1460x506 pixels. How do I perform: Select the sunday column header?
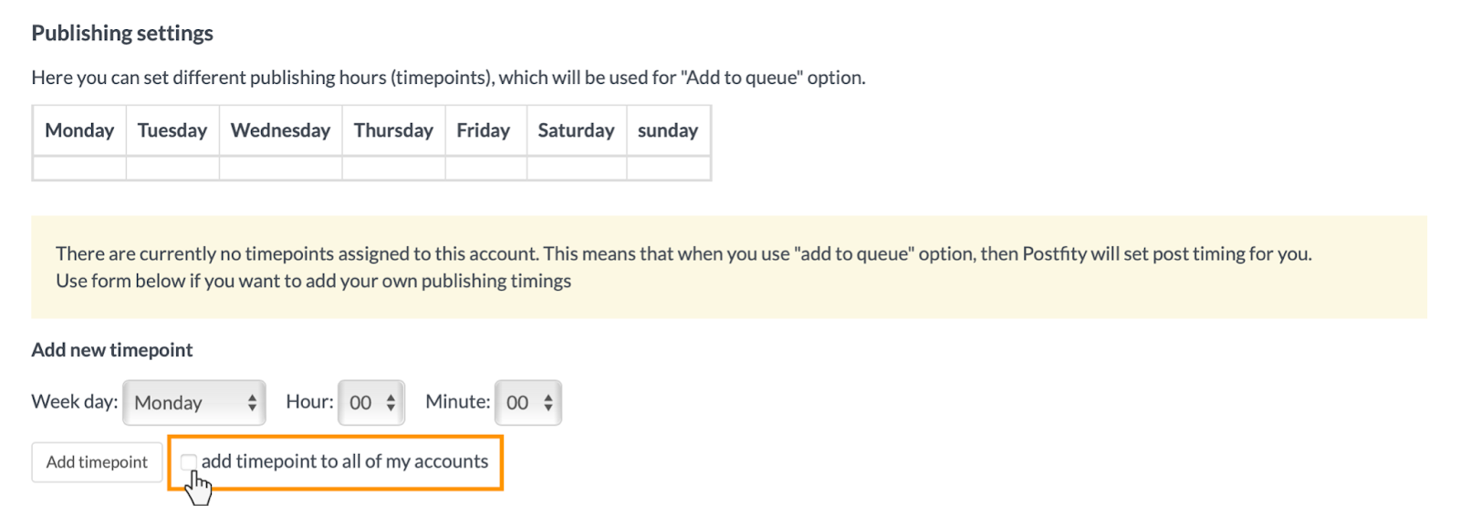668,130
